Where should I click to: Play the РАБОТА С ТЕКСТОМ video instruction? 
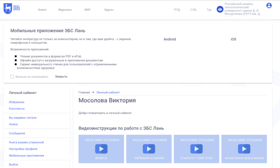[196, 149]
